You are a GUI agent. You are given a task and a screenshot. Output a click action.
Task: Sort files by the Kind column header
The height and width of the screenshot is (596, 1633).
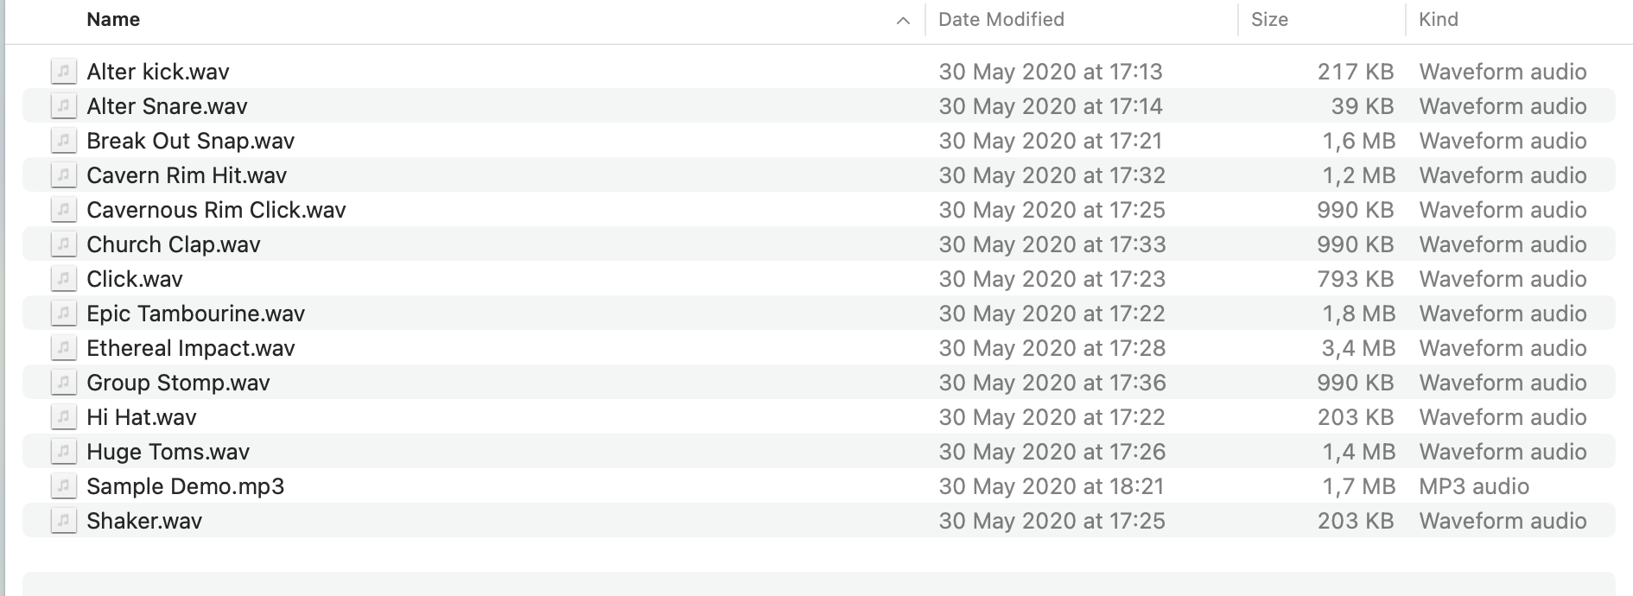[1437, 19]
